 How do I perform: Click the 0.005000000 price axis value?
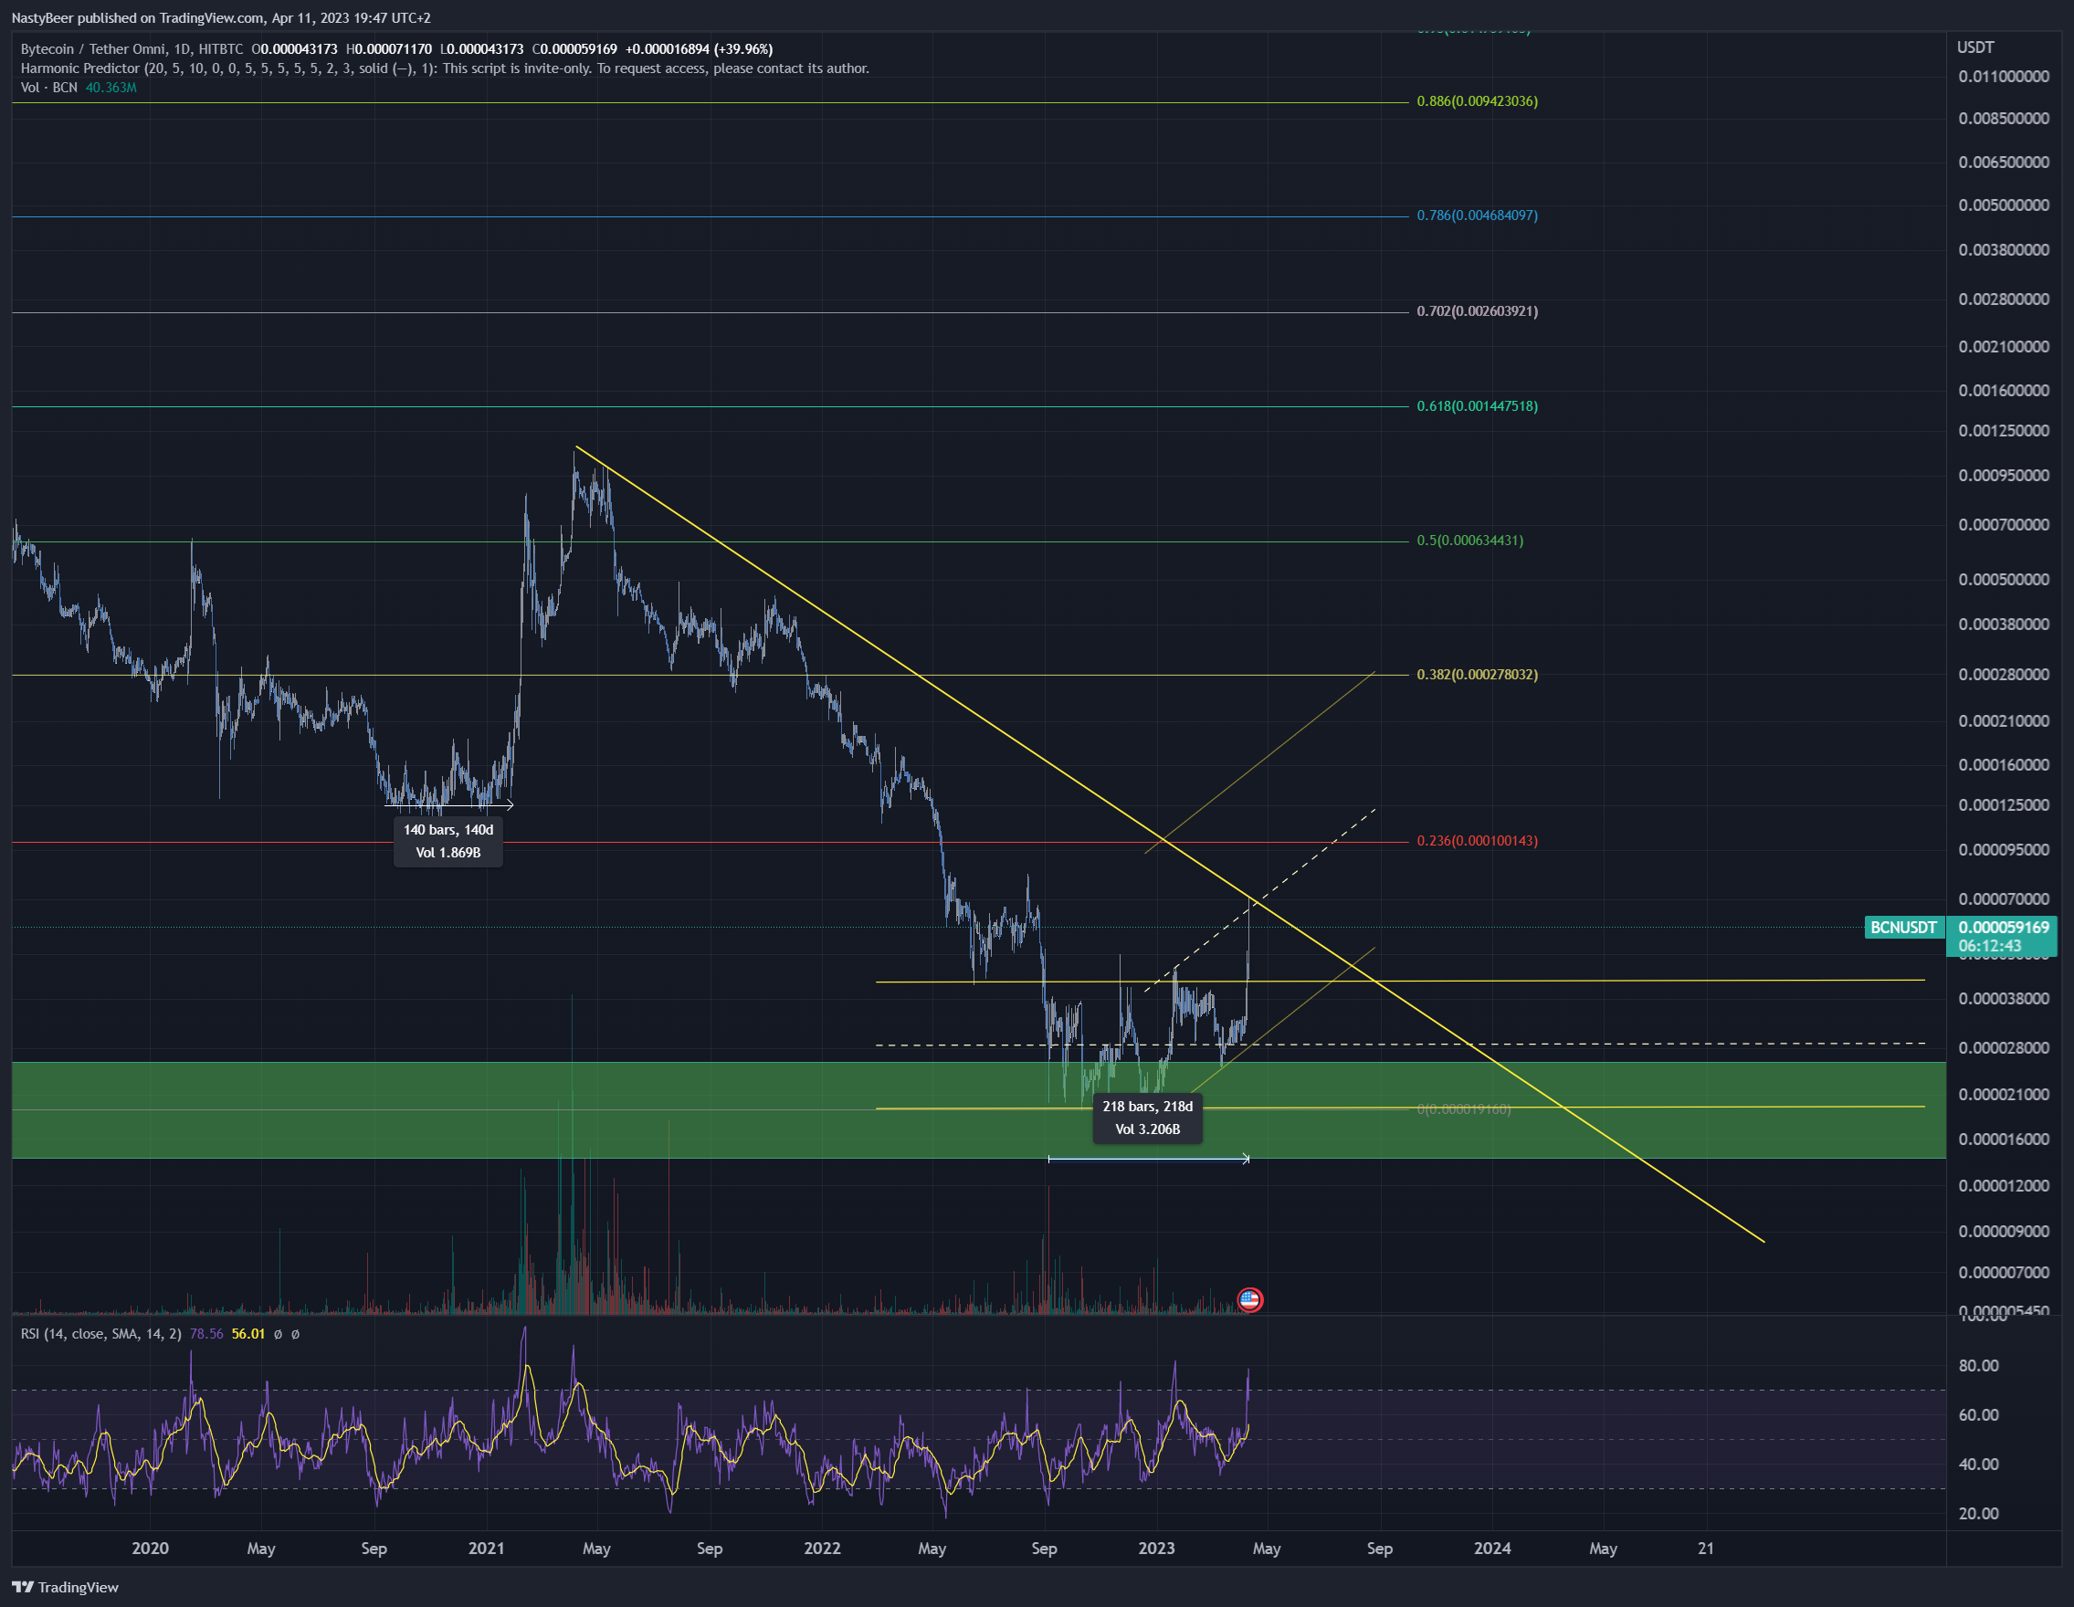pos(2004,205)
